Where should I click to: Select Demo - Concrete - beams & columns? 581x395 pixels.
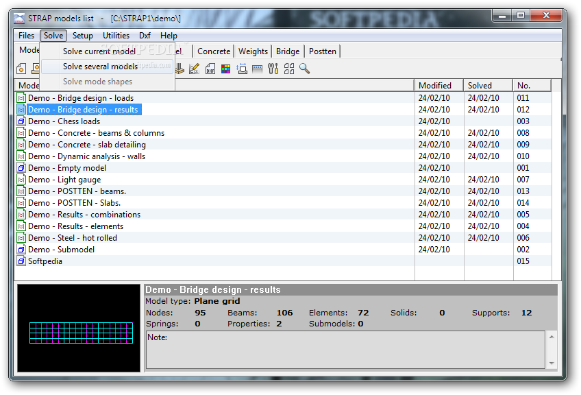click(x=97, y=133)
